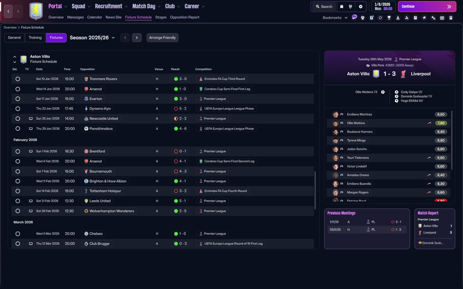Click the Search button
463x289 pixels.
(x=324, y=7)
